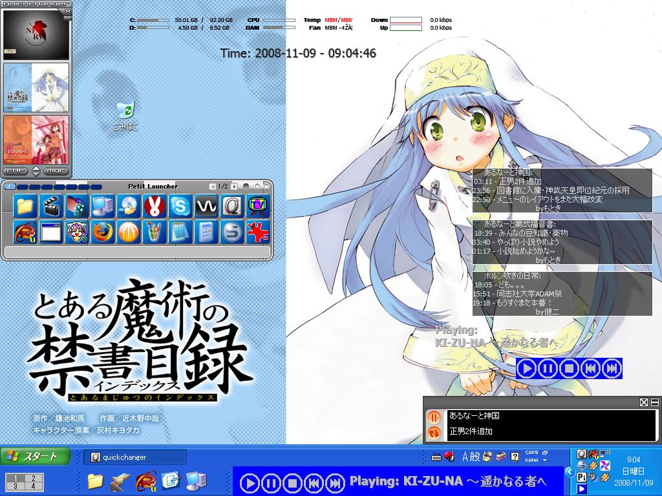Go to next page in Petit Launcher

234,187
